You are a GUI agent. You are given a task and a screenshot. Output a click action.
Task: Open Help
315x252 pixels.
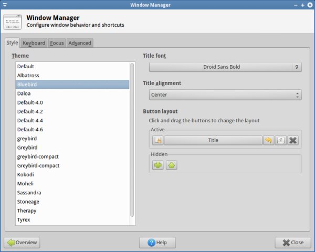[157, 243]
